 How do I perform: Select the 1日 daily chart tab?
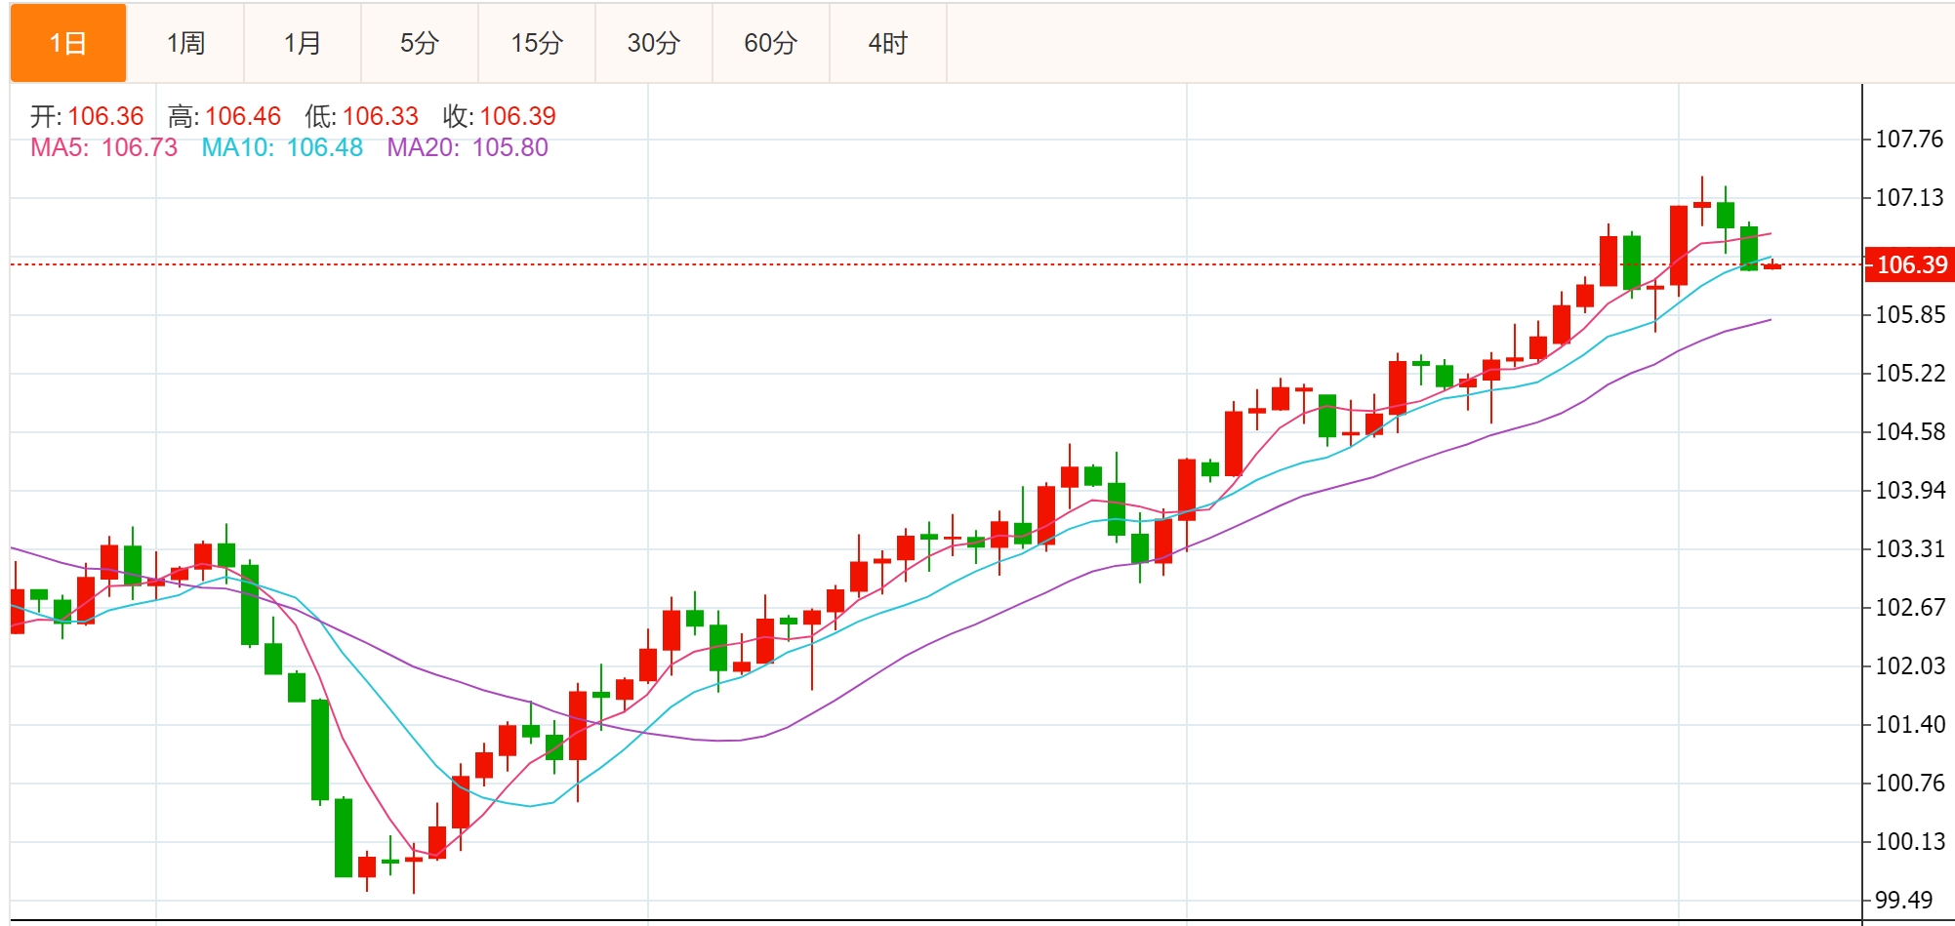pyautogui.click(x=68, y=43)
